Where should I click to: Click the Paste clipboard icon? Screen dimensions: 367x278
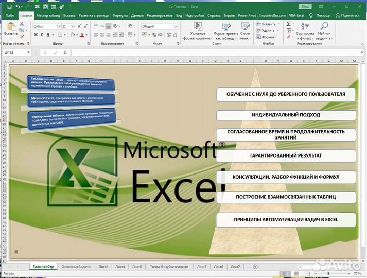click(x=11, y=27)
